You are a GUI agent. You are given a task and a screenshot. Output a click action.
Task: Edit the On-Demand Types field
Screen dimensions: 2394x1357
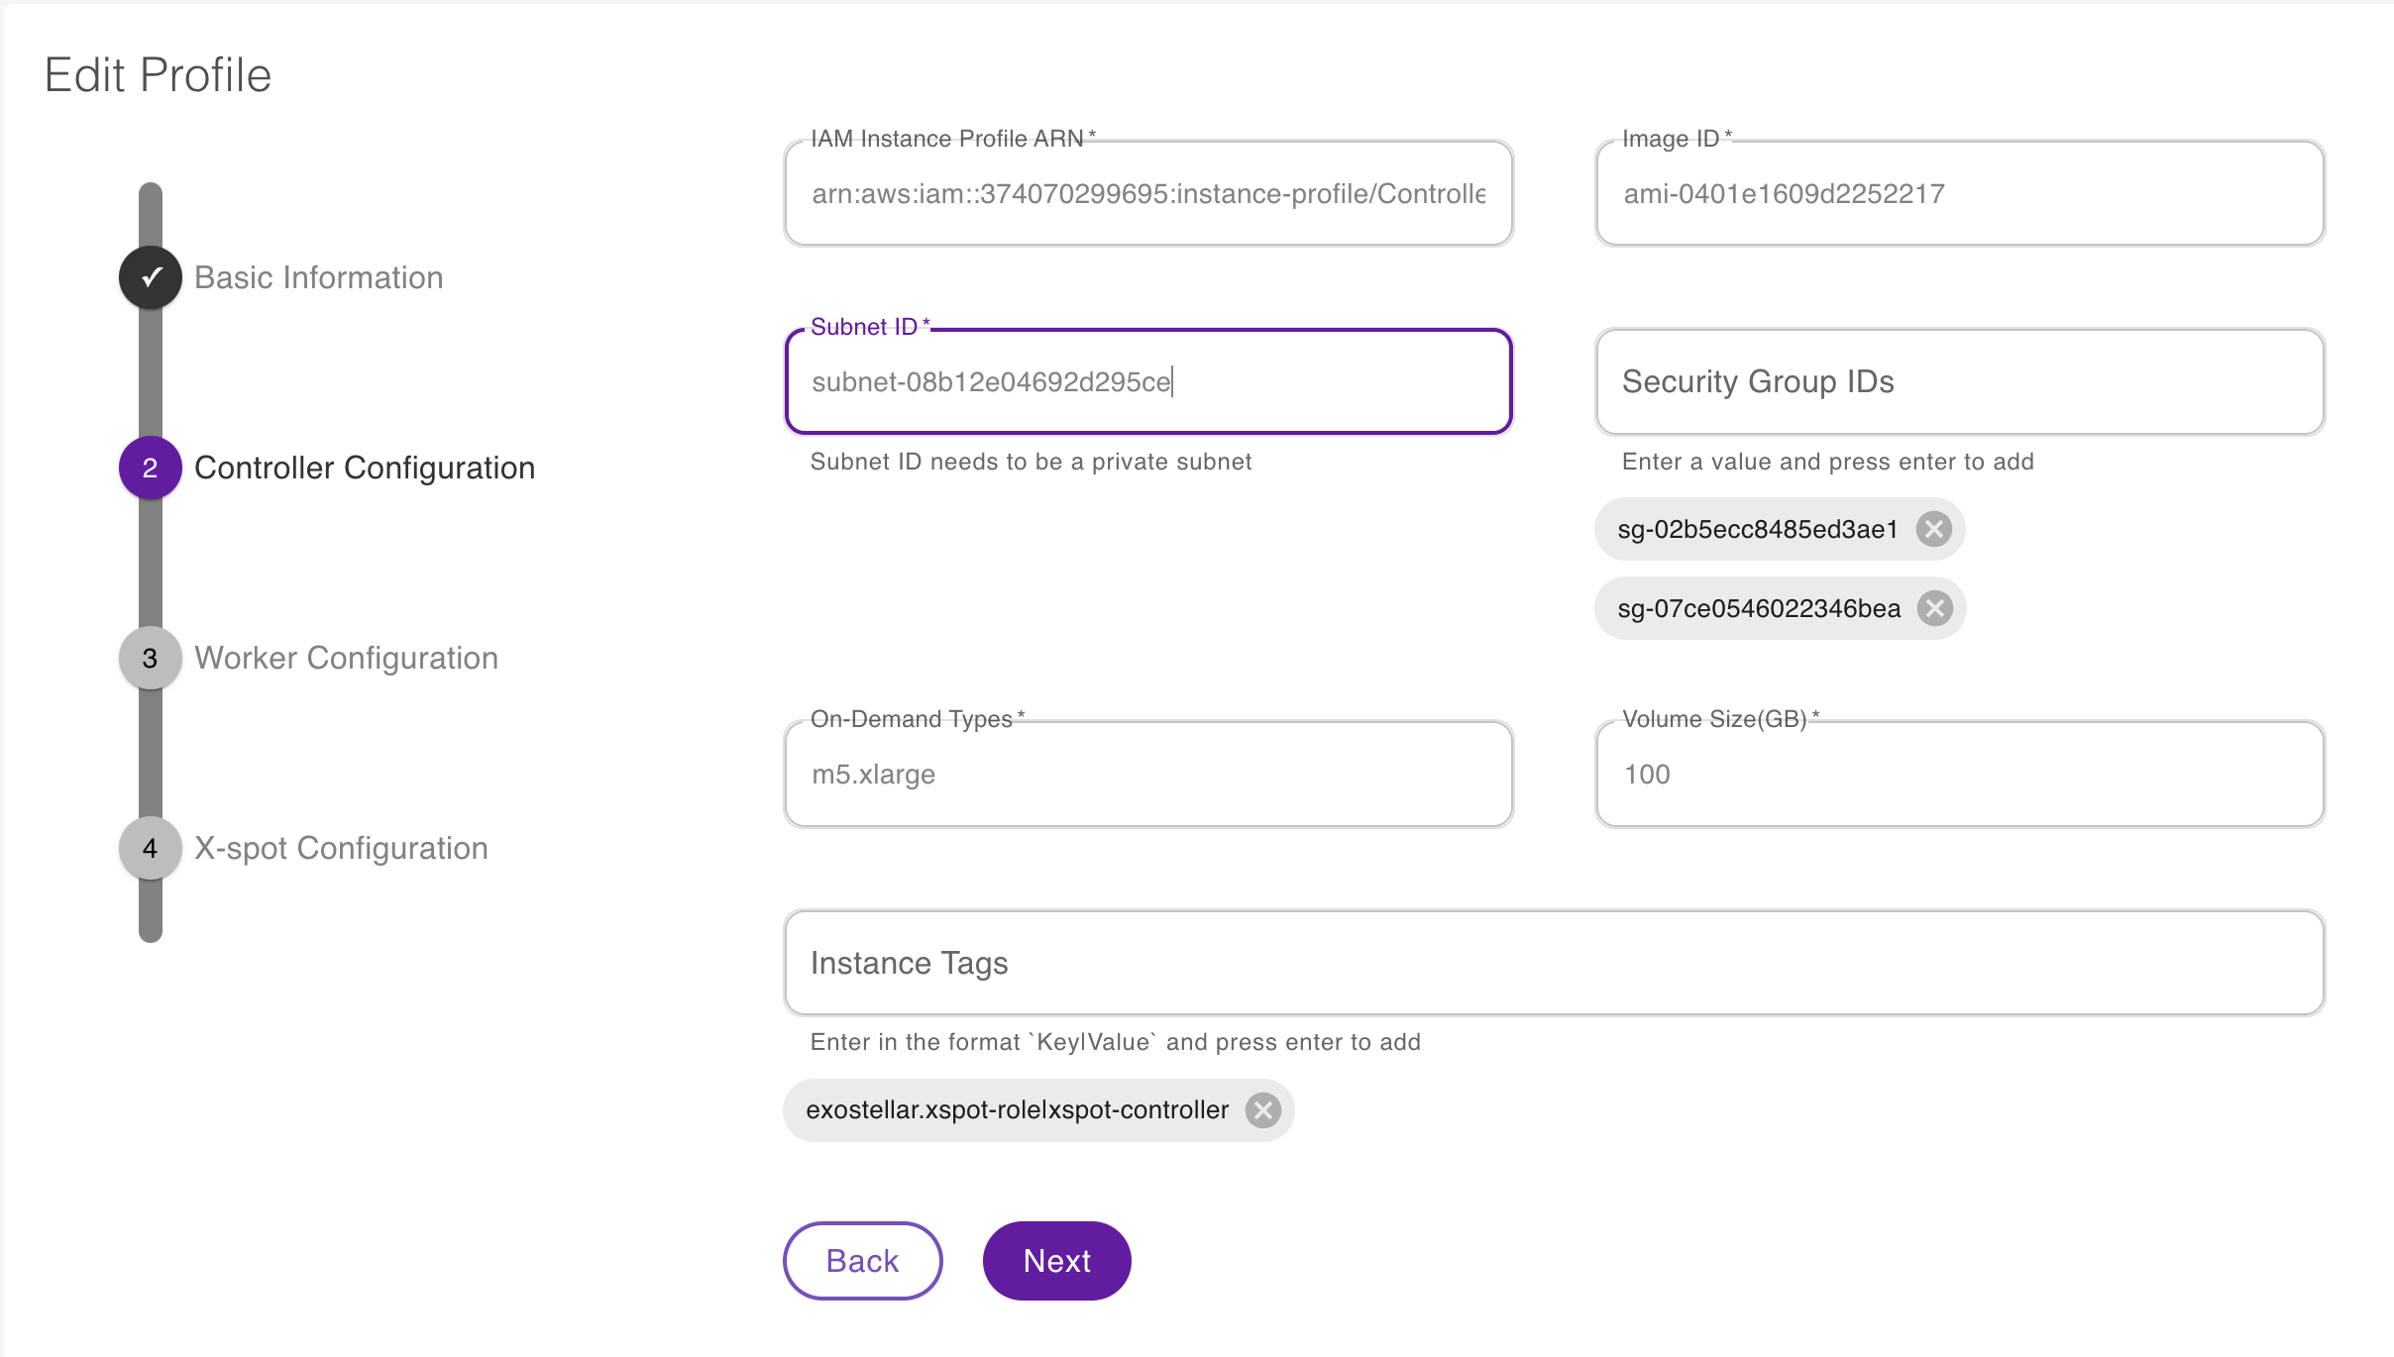(x=1147, y=775)
